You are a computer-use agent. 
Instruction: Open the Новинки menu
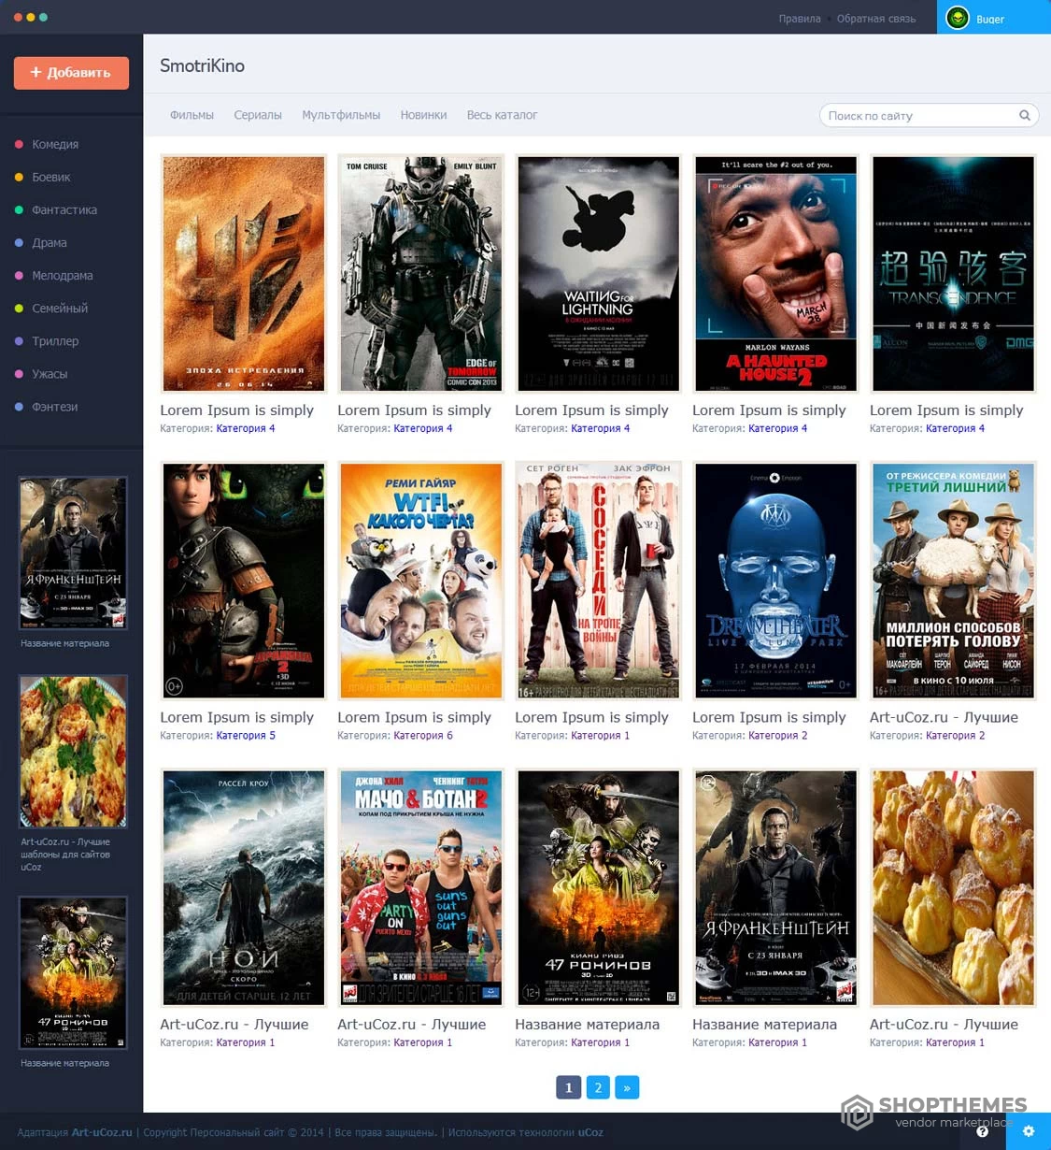[x=423, y=115]
